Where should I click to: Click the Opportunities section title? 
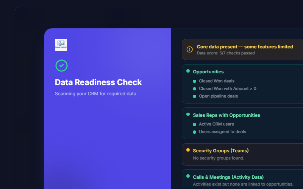point(208,72)
